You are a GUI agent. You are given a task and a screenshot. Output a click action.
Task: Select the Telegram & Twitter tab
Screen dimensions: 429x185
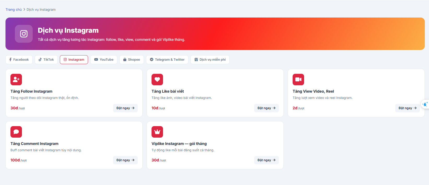click(x=167, y=60)
